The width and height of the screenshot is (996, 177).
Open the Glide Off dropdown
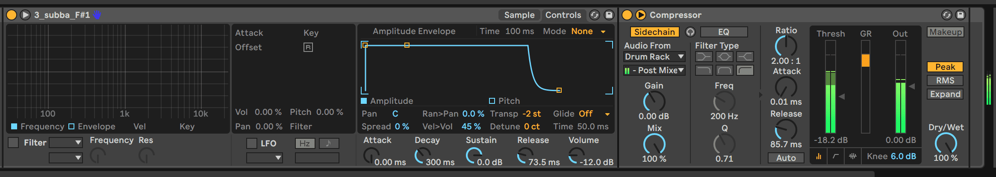pos(594,114)
